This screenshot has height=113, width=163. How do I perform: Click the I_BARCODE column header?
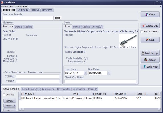(x=103, y=94)
